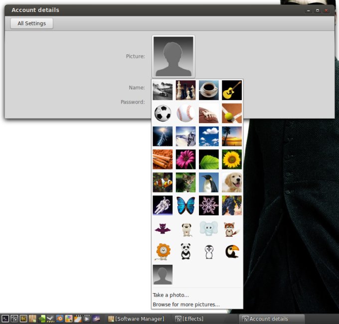Choose the cartoon lion avatar

click(163, 252)
